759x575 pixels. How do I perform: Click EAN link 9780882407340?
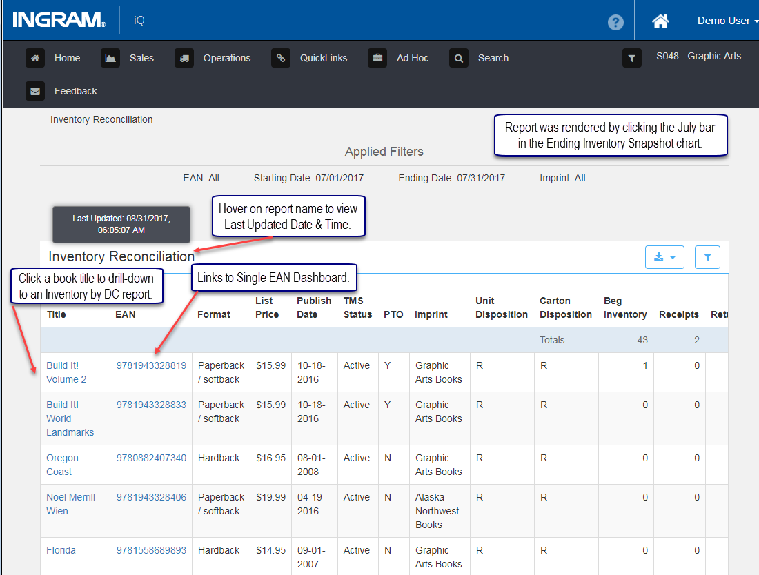(151, 458)
